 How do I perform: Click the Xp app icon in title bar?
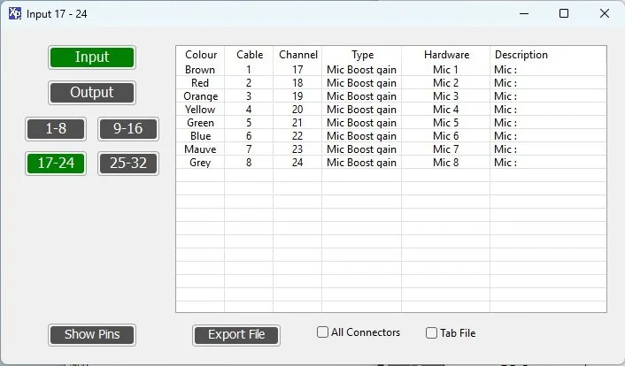coord(15,13)
